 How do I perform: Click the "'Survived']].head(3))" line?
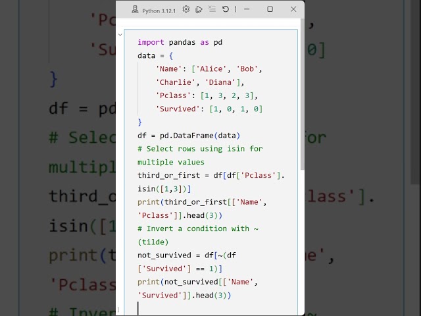pos(184,295)
